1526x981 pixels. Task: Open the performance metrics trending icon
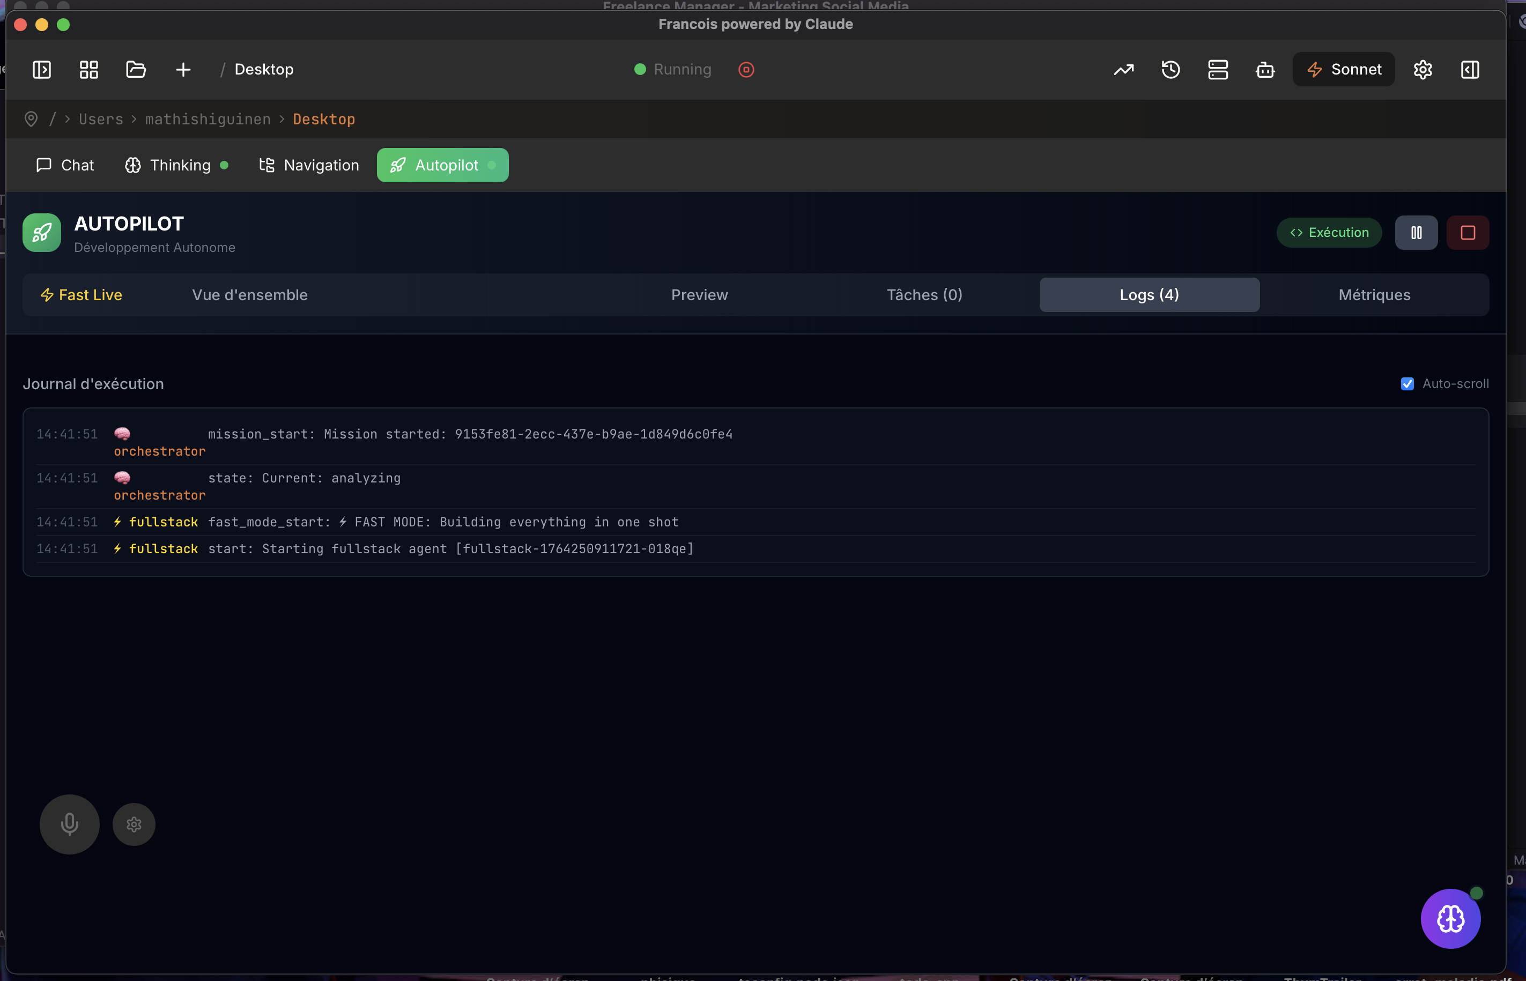pos(1123,70)
